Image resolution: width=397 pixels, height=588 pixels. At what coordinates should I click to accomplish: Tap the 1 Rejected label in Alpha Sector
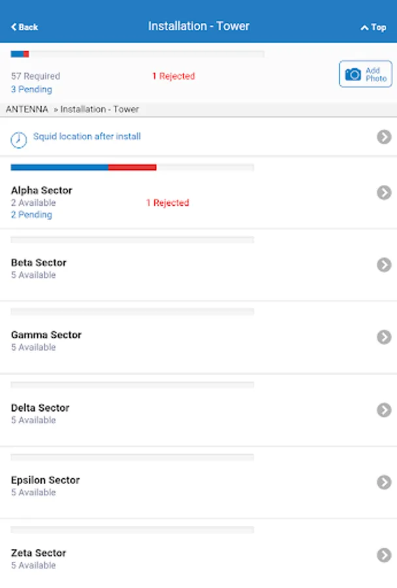coord(167,203)
